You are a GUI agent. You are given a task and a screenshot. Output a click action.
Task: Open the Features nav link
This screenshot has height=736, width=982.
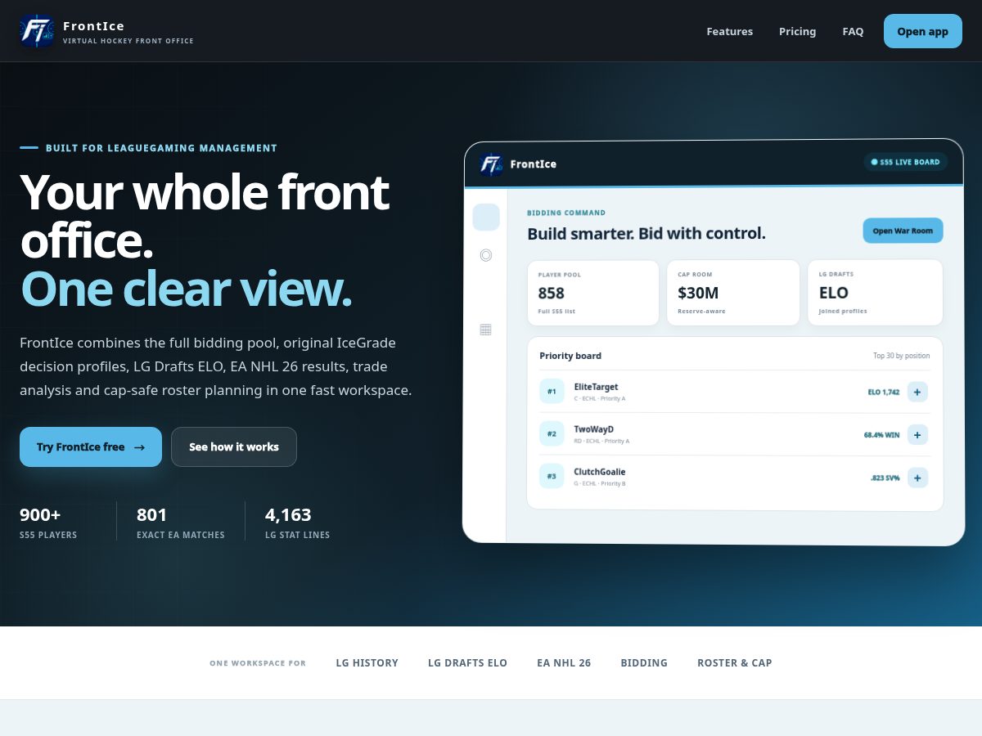[x=730, y=31]
